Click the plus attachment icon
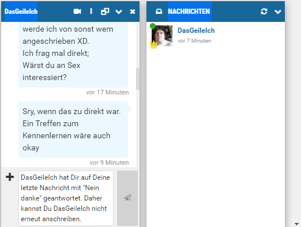This screenshot has height=227, width=301. [10, 177]
